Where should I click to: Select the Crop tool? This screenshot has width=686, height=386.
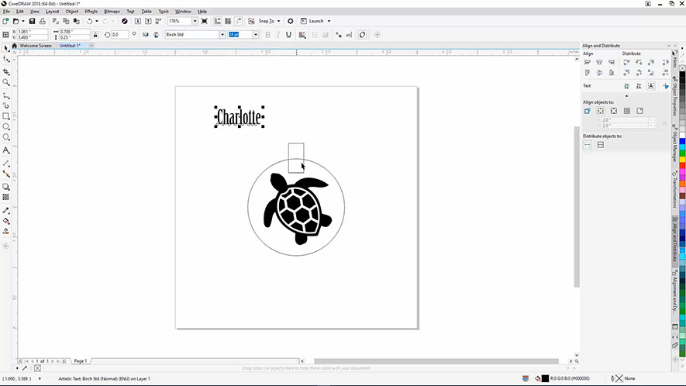6,71
